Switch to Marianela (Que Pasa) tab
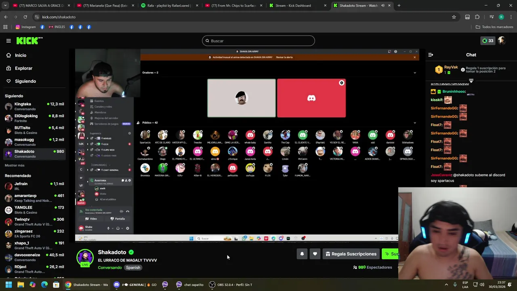 (106, 6)
